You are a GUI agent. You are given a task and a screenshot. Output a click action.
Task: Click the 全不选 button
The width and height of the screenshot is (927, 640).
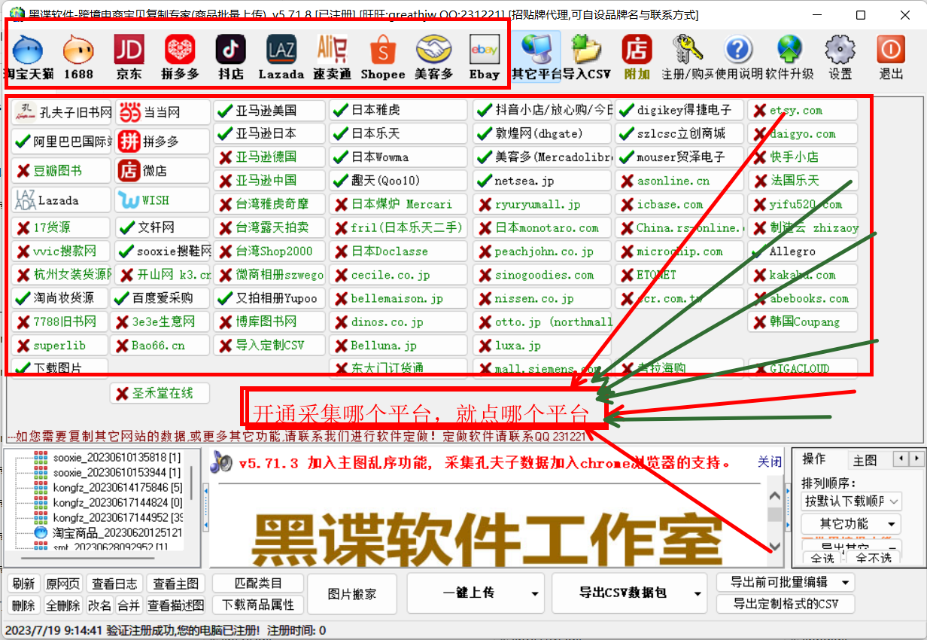point(874,558)
